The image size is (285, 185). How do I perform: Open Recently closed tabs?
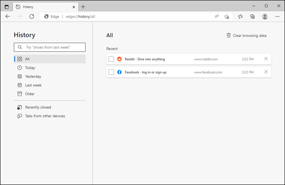[x=50, y=107]
